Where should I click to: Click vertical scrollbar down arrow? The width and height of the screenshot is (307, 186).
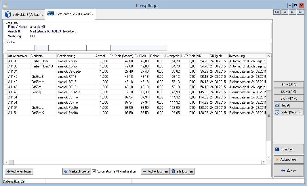(269, 157)
